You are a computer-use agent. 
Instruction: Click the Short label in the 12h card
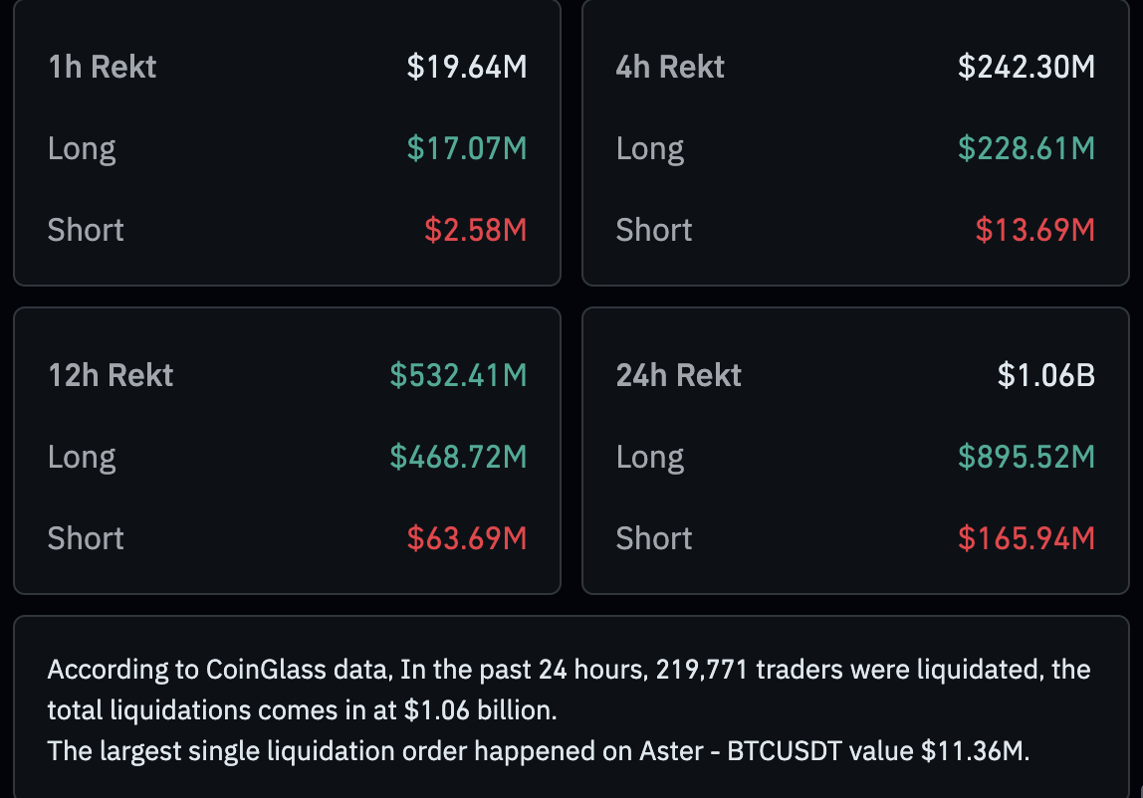(86, 538)
